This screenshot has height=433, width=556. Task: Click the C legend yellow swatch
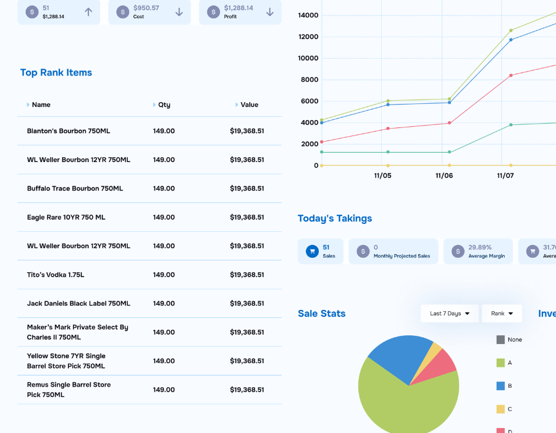click(x=500, y=409)
